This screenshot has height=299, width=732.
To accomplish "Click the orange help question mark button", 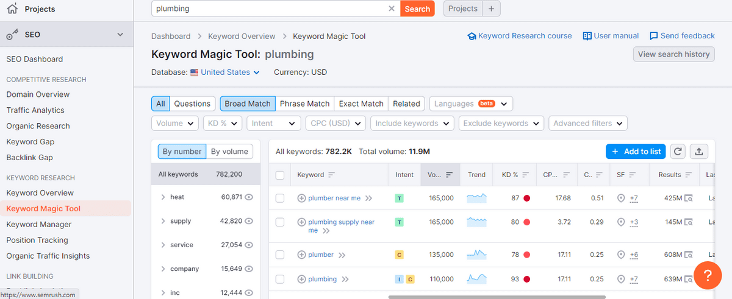I will (x=708, y=276).
